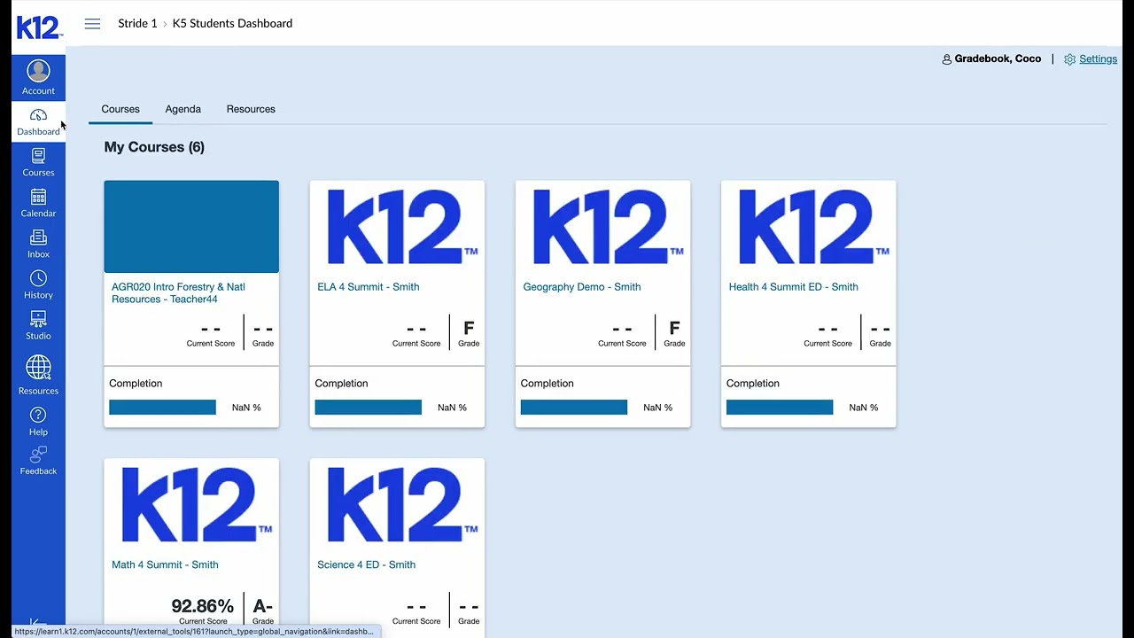Screen dimensions: 1134x638
Task: Click the Gradebook, Coco user name
Action: 998,59
